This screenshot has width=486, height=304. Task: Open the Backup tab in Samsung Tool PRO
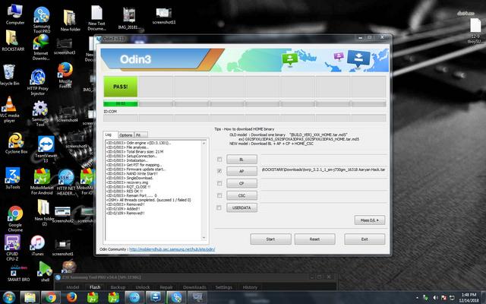118,287
